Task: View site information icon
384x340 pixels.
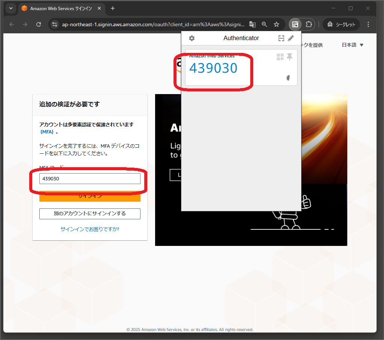Action: click(x=55, y=24)
